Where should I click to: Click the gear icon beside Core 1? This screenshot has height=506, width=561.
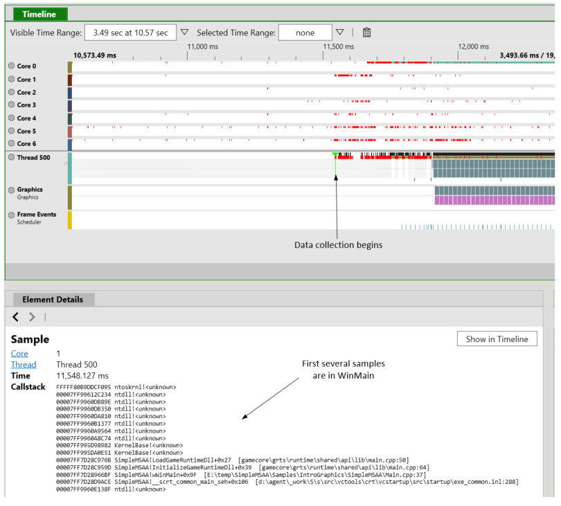[x=12, y=79]
